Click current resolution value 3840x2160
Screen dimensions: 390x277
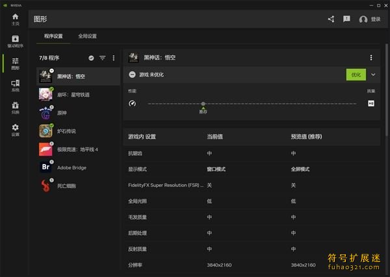tap(219, 265)
